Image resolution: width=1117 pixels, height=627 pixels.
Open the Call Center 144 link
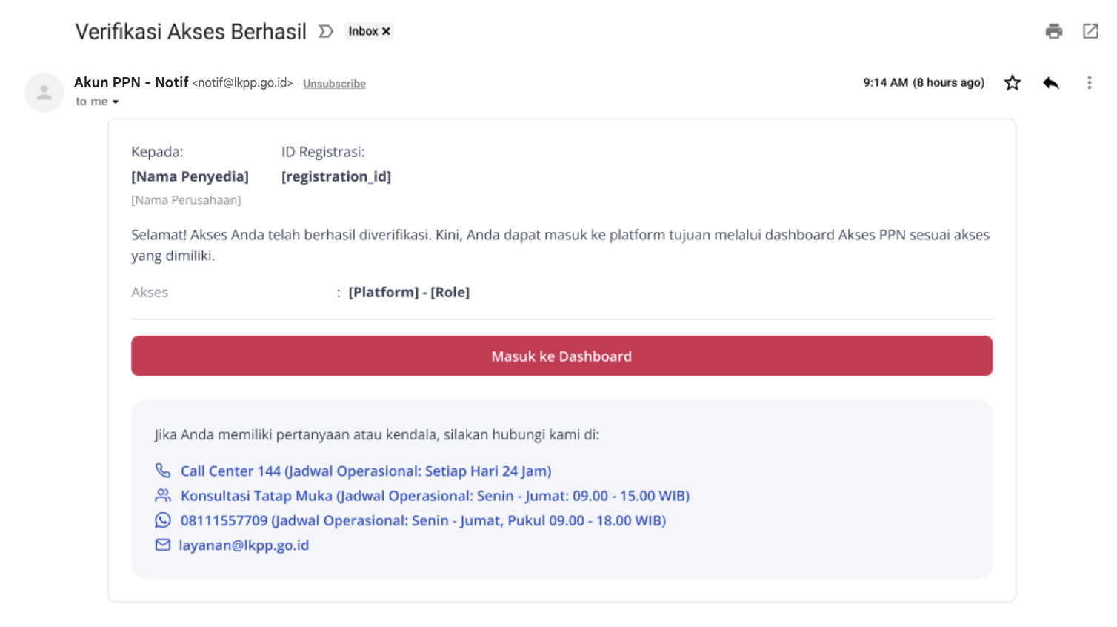click(366, 471)
